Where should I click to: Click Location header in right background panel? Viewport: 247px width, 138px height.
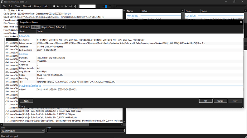coord(190,16)
